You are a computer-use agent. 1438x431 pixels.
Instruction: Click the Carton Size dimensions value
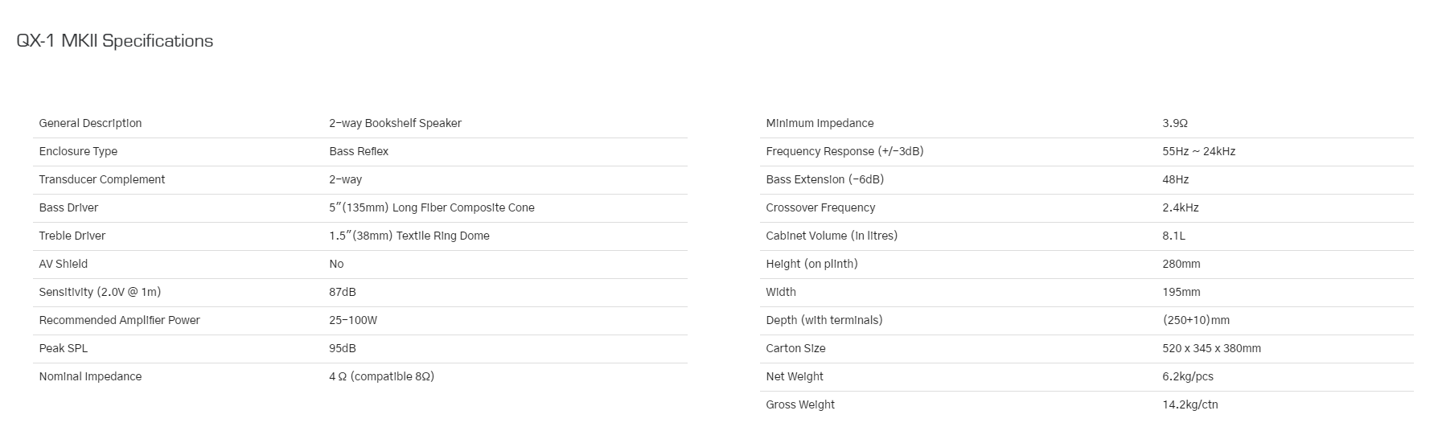(x=1211, y=348)
